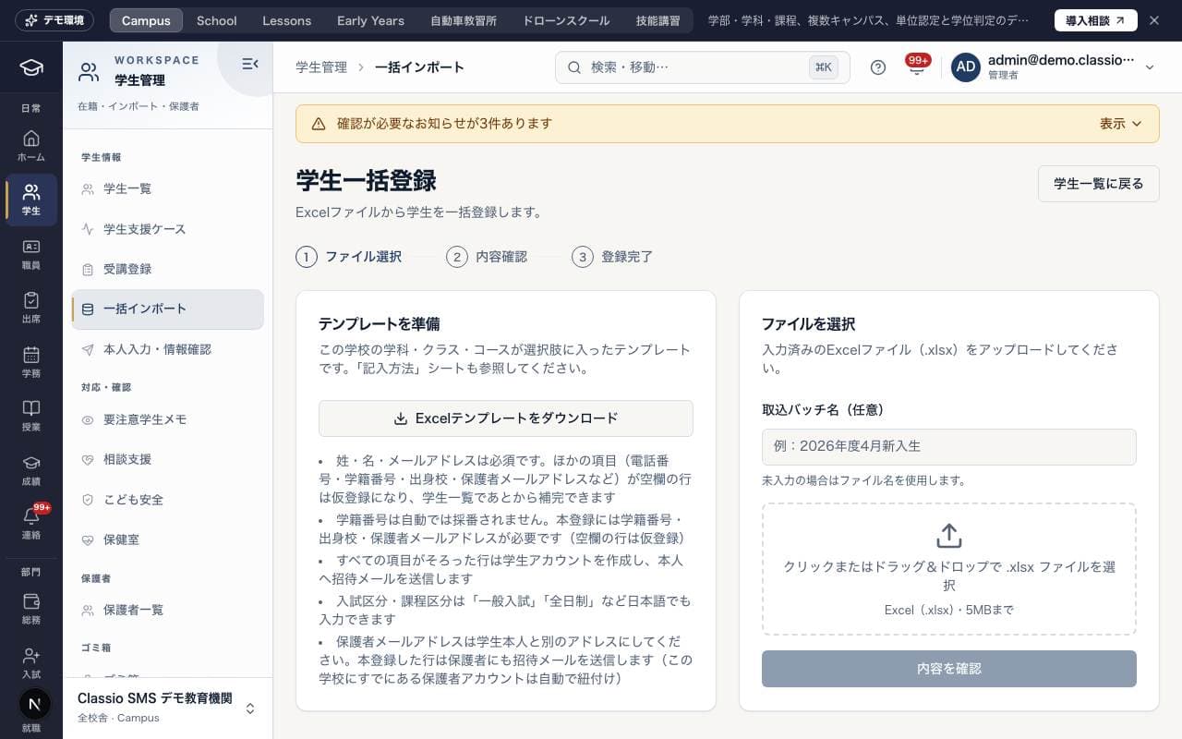Viewport: 1182px width, 739px height.
Task: Select the 学生 icon in the left rail
Action: [31, 200]
